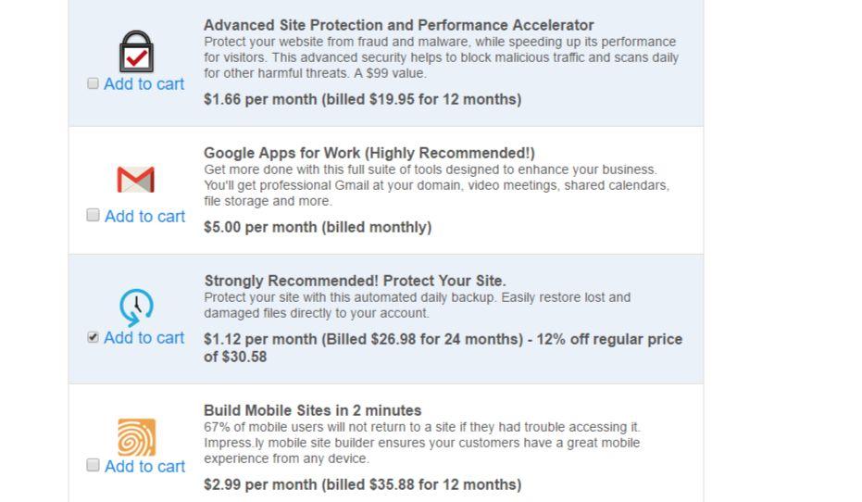This screenshot has height=502, width=862.
Task: Click the orange fingerprint mobile builder icon
Action: point(136,437)
